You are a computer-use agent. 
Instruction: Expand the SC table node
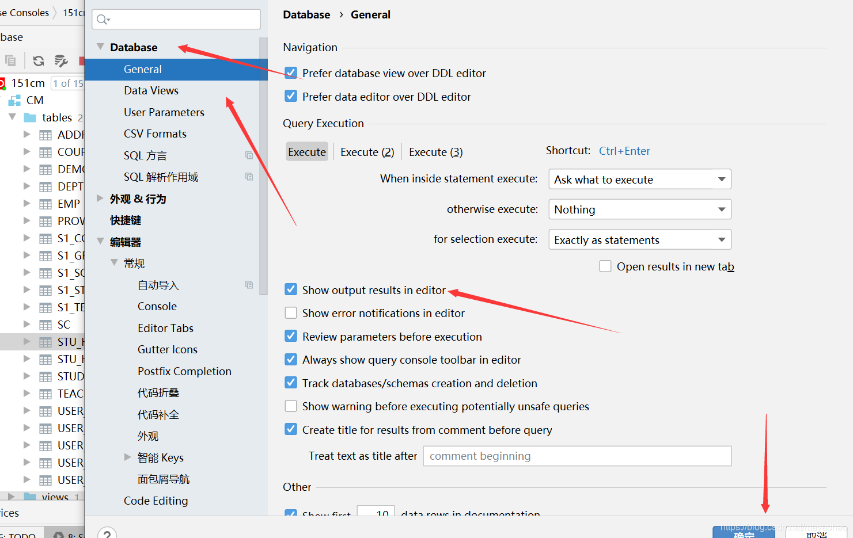click(26, 325)
